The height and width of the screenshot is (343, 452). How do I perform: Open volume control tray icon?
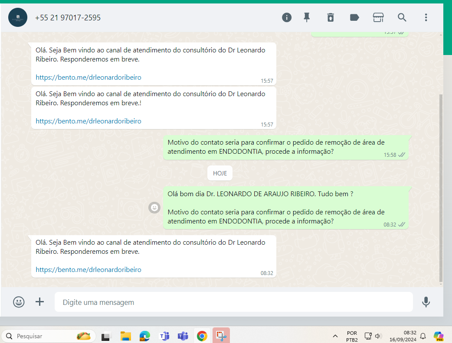[x=379, y=336]
